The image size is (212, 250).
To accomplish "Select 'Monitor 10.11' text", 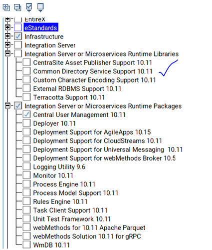I will [x=53, y=175].
